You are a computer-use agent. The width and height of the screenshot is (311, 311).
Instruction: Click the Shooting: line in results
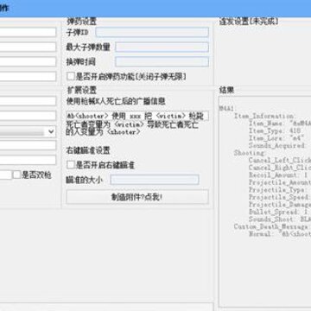tap(250, 153)
